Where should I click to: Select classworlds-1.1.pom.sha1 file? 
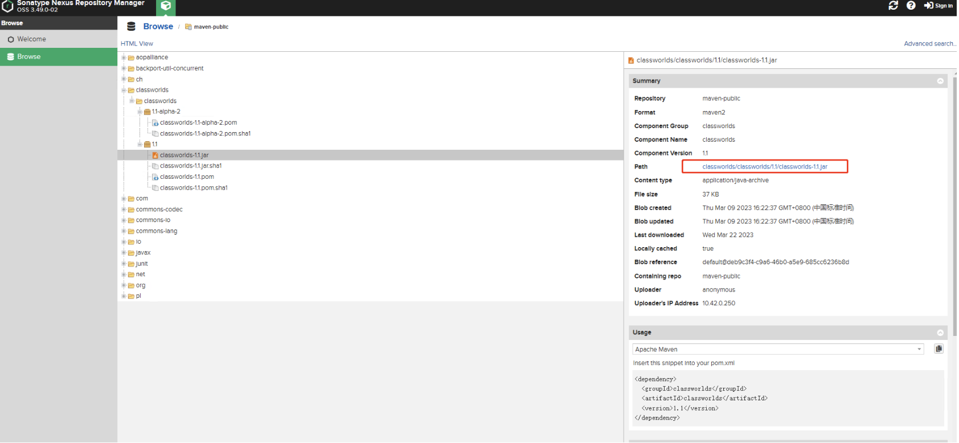[194, 188]
